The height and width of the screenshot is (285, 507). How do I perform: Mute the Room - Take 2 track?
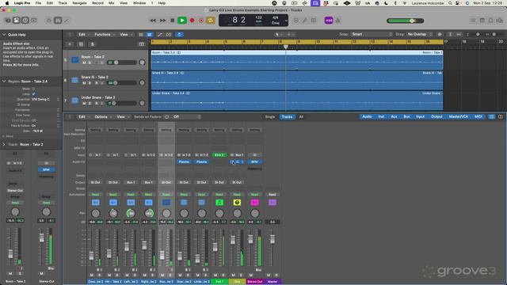pos(84,63)
